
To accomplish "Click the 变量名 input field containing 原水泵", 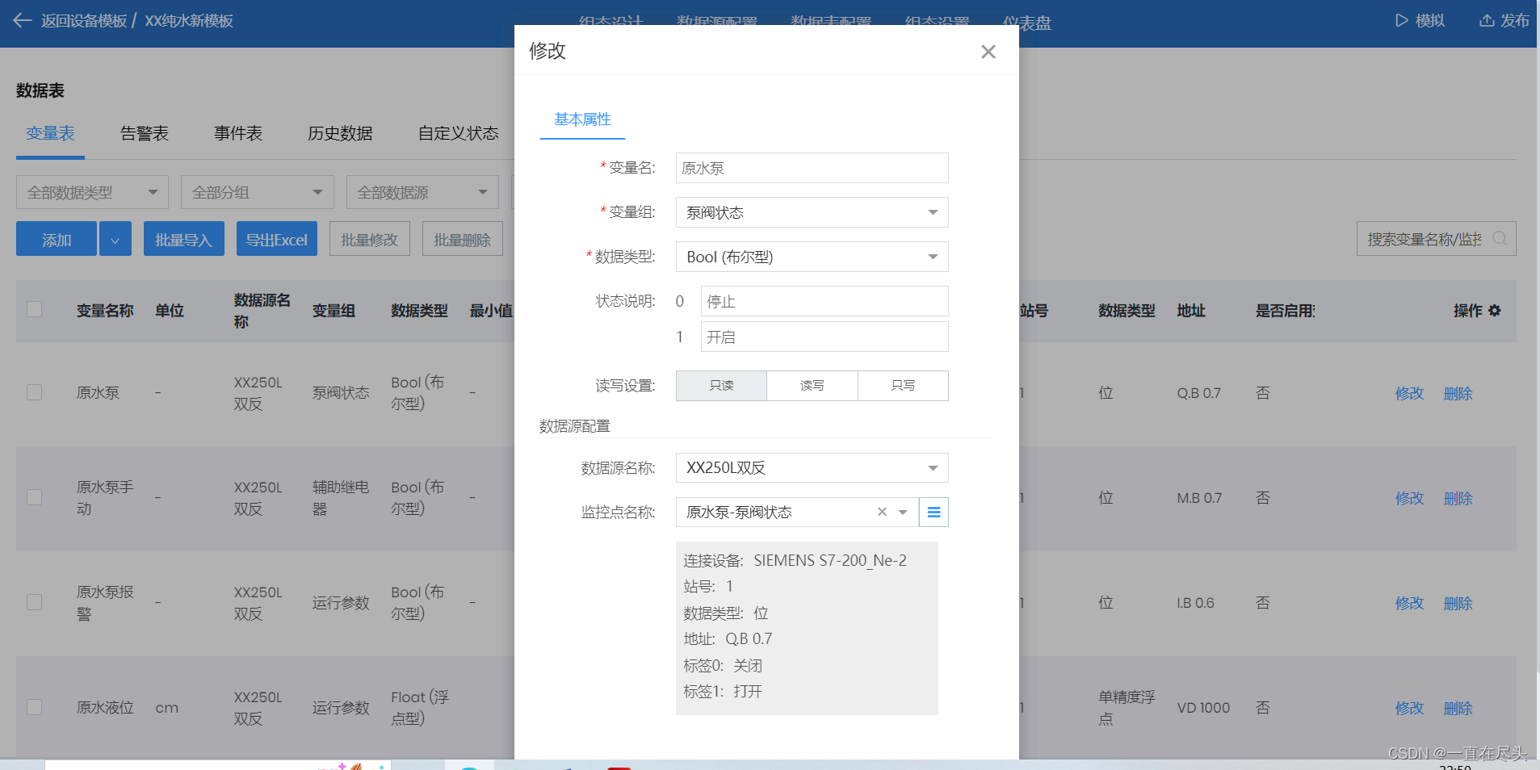I will [x=812, y=169].
